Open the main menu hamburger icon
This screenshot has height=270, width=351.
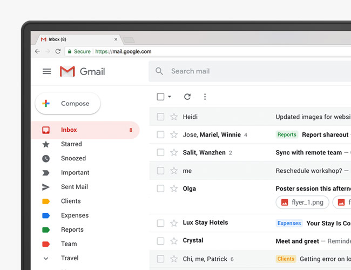(46, 71)
